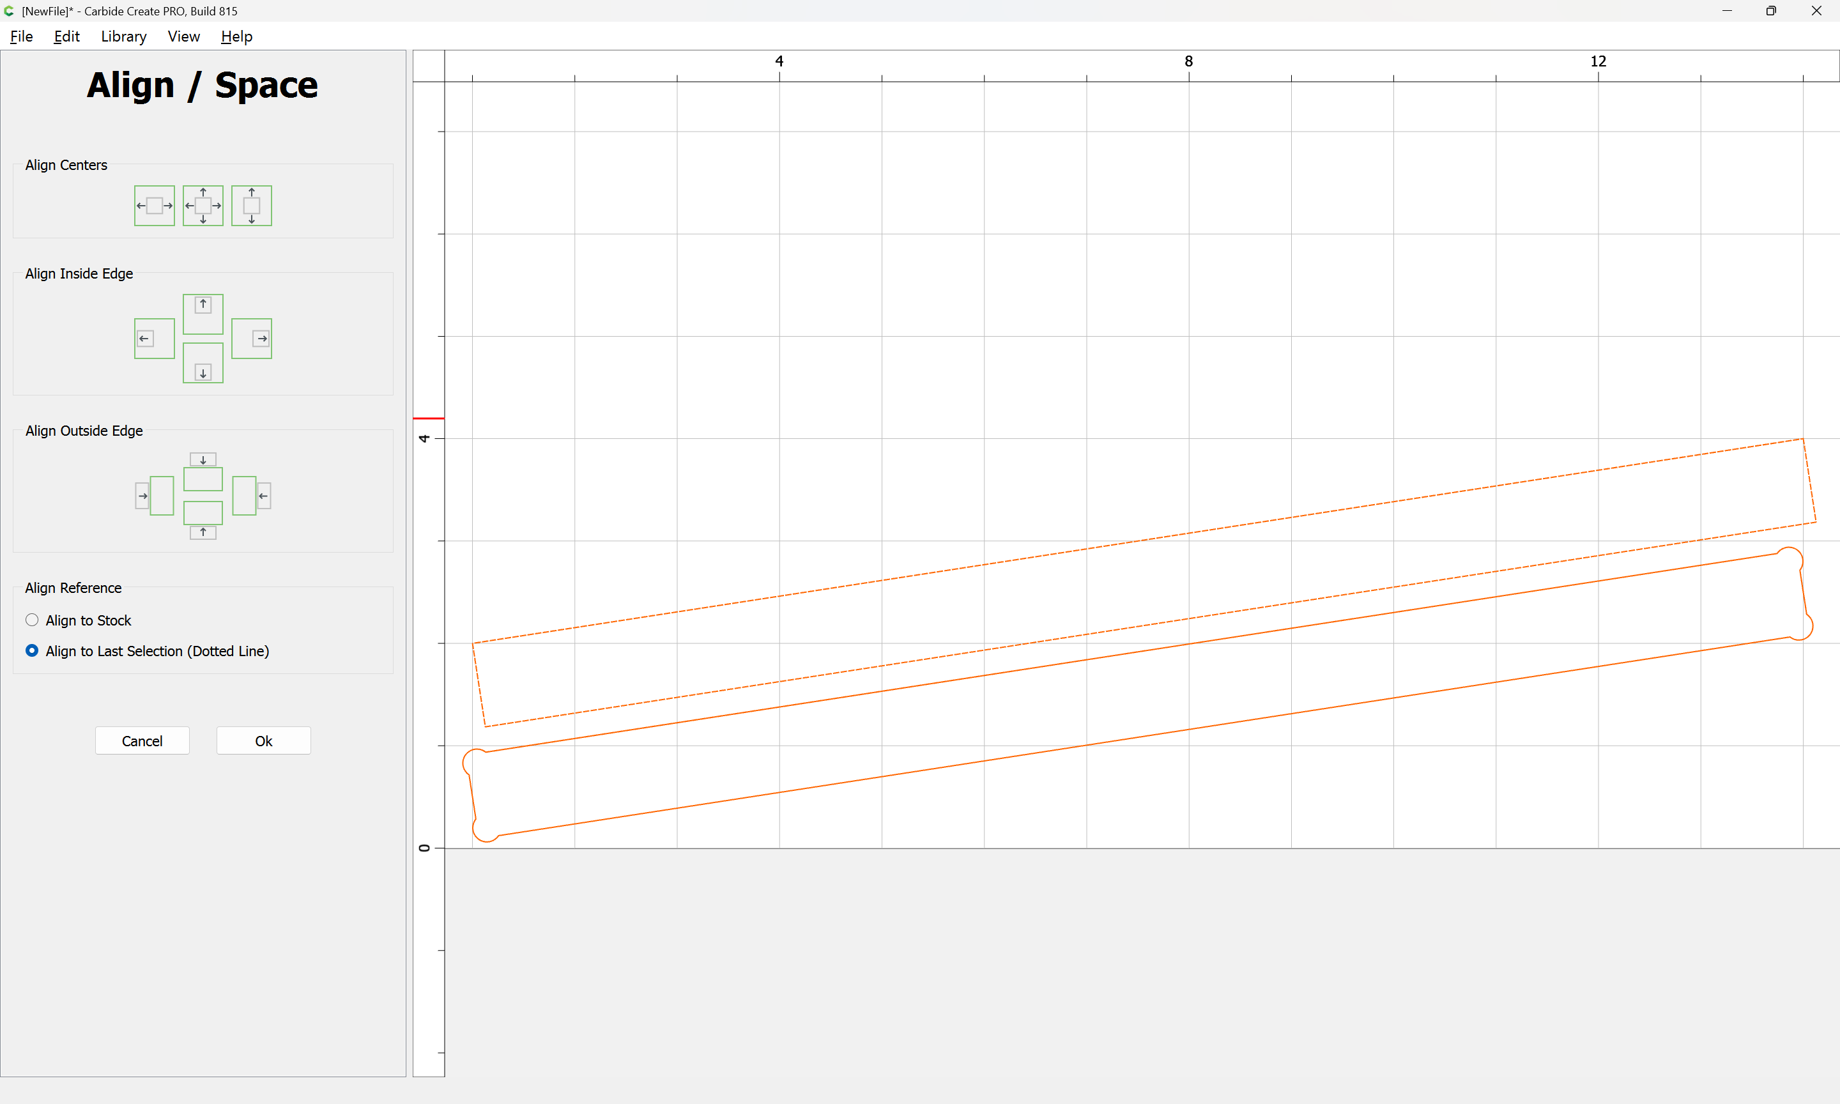Viewport: 1840px width, 1104px height.
Task: Choose Align to Last Selection option
Action: pyautogui.click(x=32, y=651)
